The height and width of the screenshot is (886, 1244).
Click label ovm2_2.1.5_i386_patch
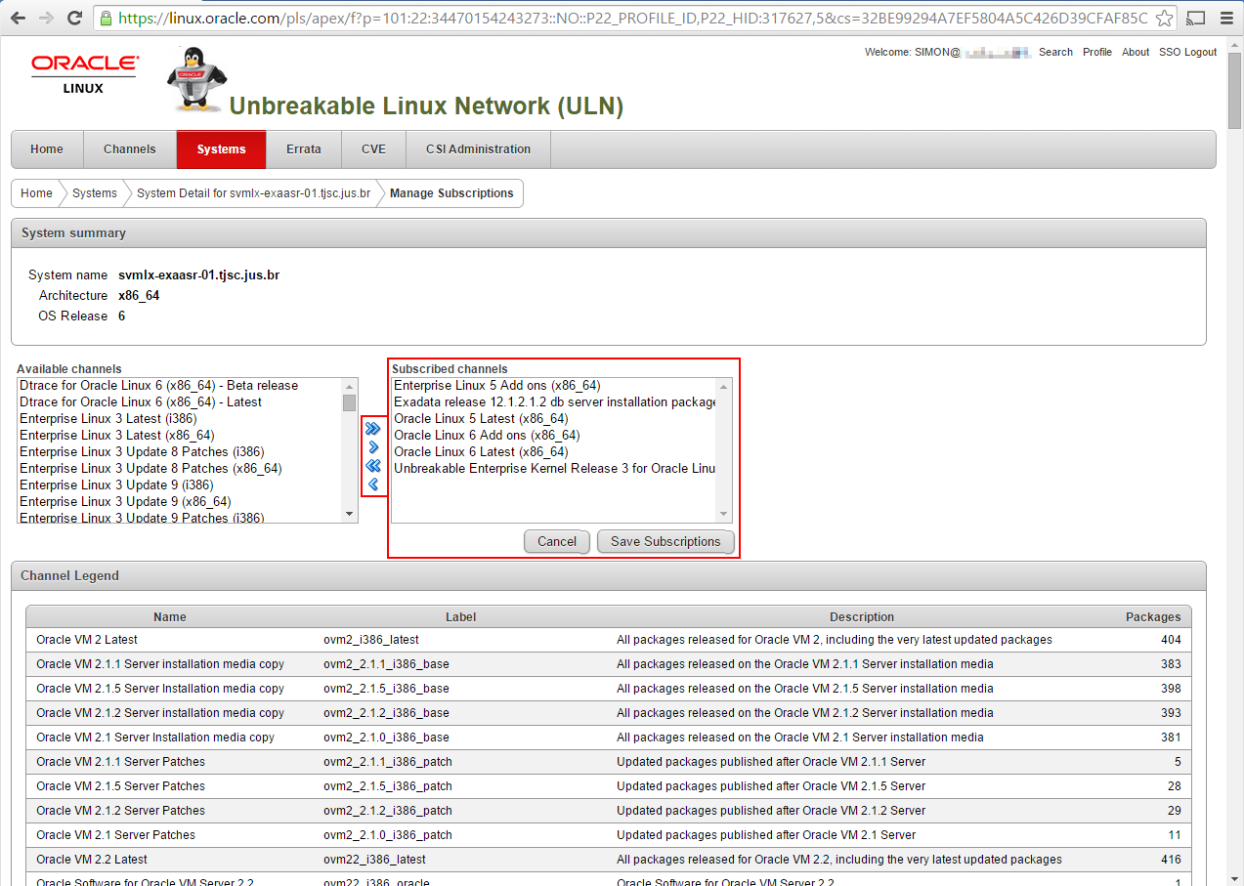pos(388,786)
